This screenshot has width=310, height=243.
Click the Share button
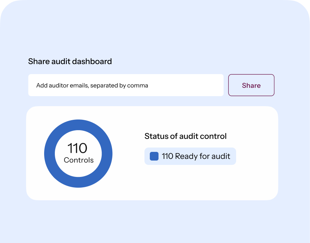coord(251,85)
